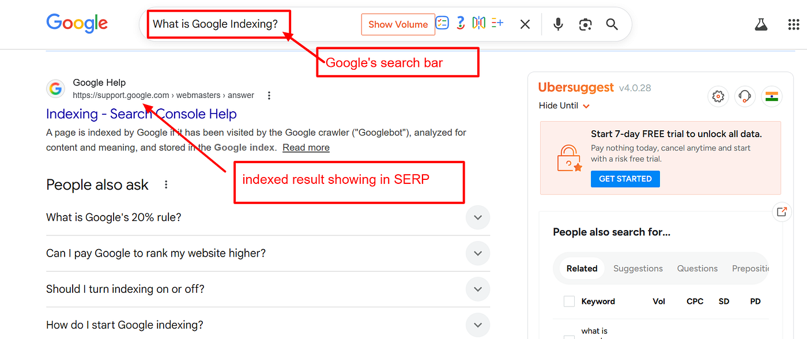The image size is (807, 339).
Task: Open Ubersuggest settings gear
Action: click(x=718, y=96)
